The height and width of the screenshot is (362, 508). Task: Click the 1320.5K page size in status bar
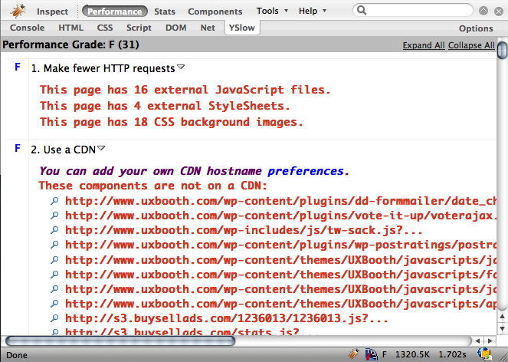(x=412, y=354)
